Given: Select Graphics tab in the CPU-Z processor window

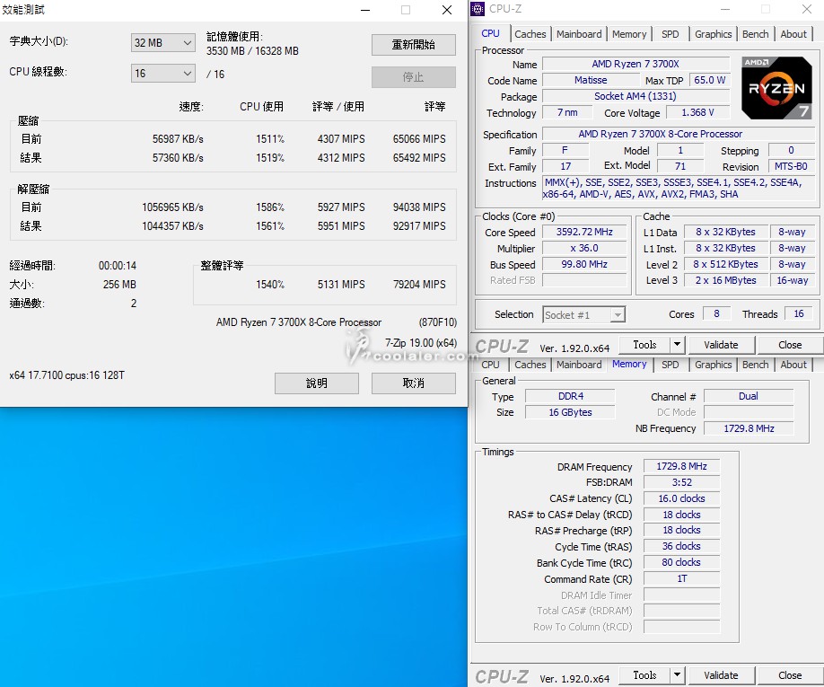Looking at the screenshot, I should pos(713,34).
